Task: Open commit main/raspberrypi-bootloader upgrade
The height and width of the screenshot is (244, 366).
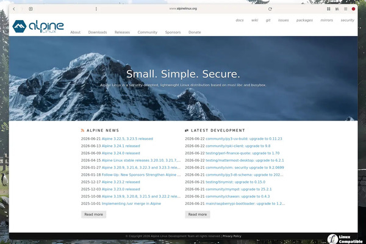Action: click(245, 204)
